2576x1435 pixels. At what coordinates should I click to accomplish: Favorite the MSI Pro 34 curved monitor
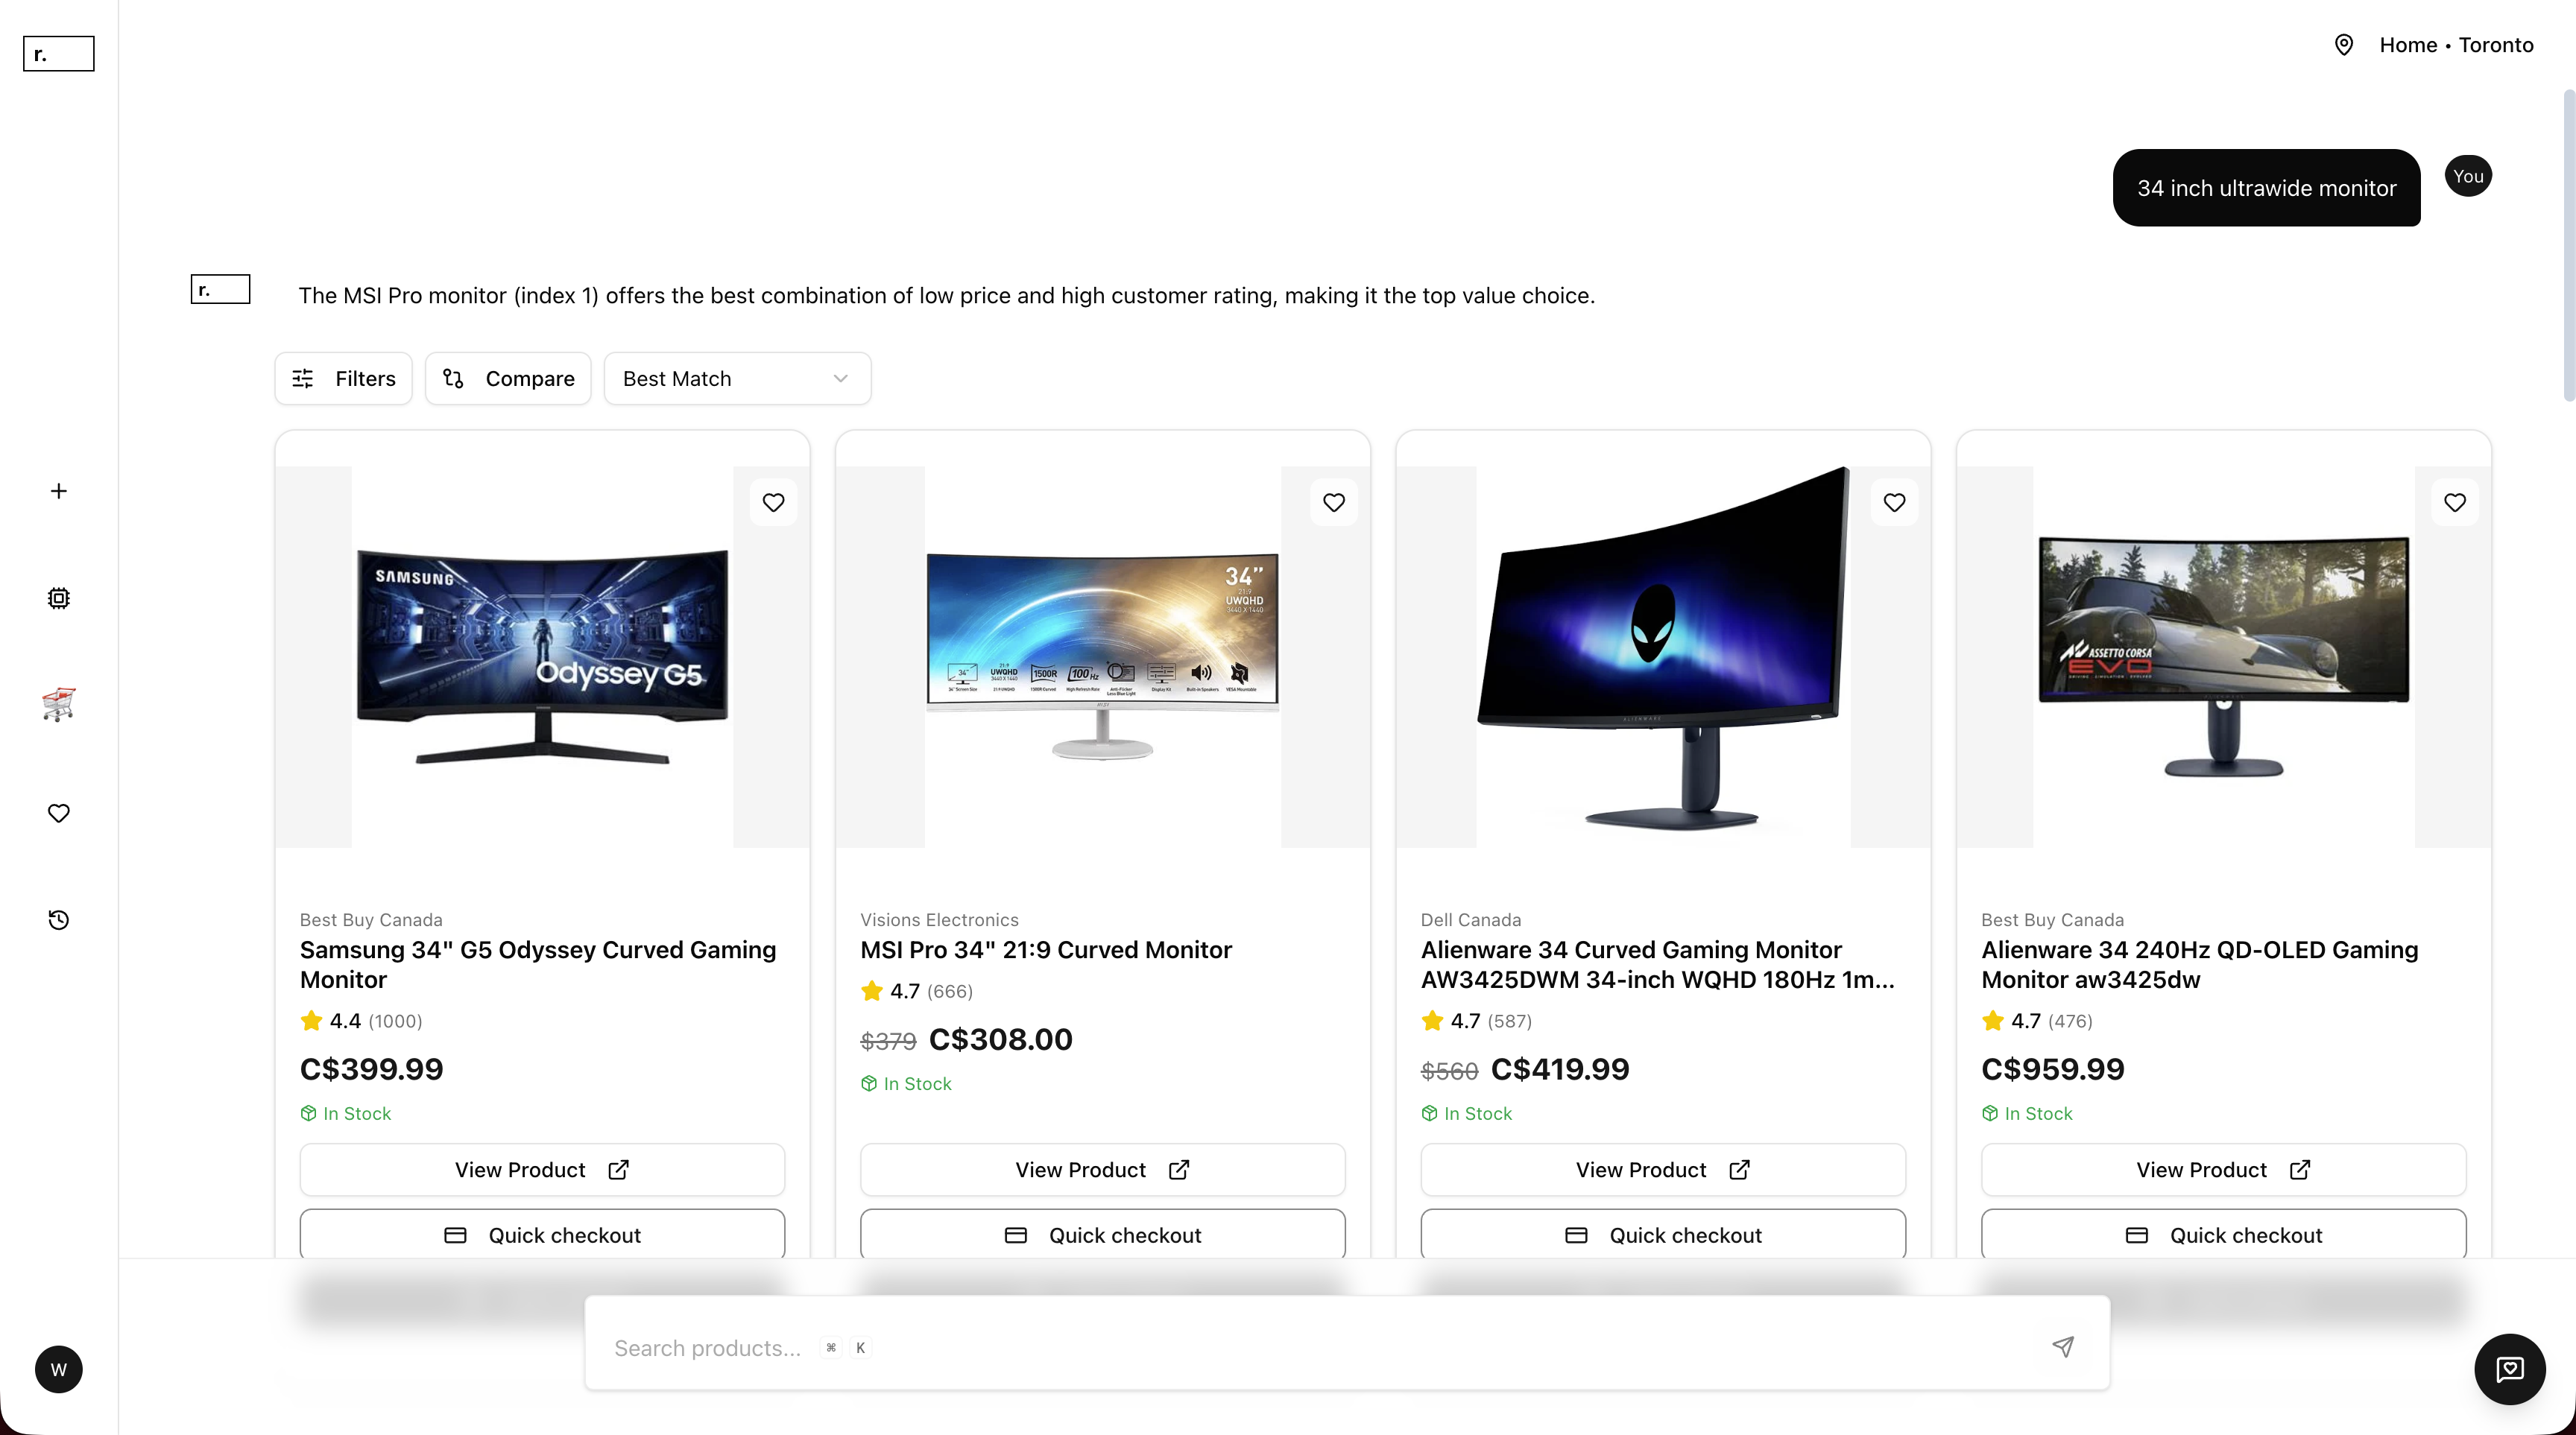[x=1333, y=501]
